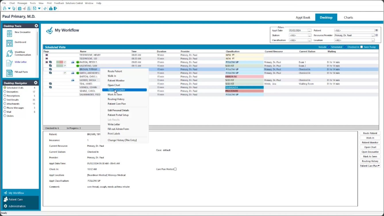Screen dimensions: 384x216
Task: Select the Test Results radio button
Action: point(5,100)
